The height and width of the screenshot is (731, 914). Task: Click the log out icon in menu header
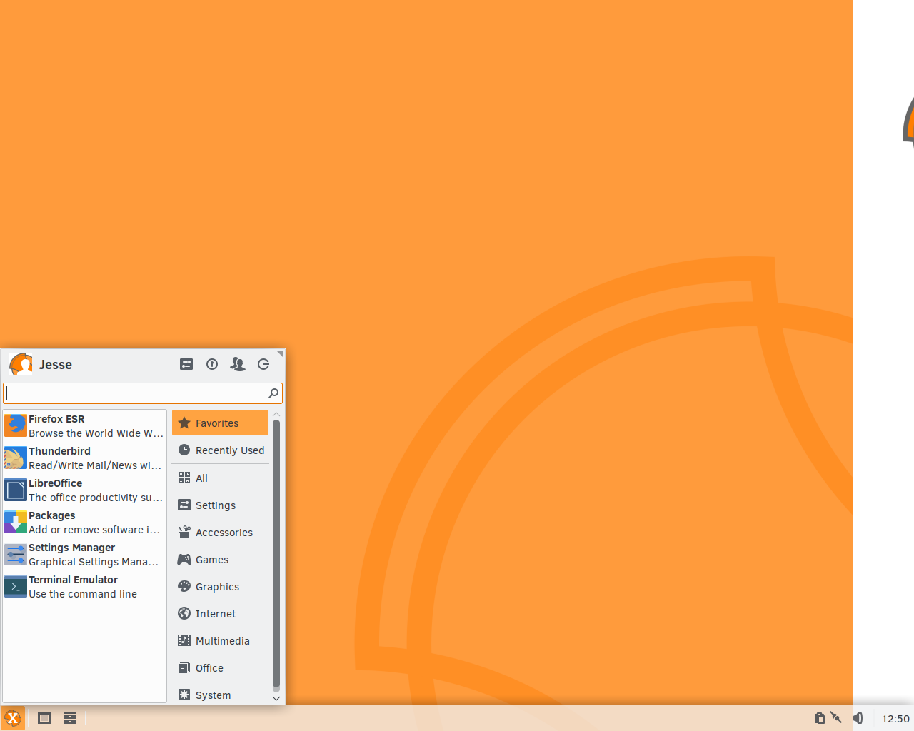click(263, 364)
